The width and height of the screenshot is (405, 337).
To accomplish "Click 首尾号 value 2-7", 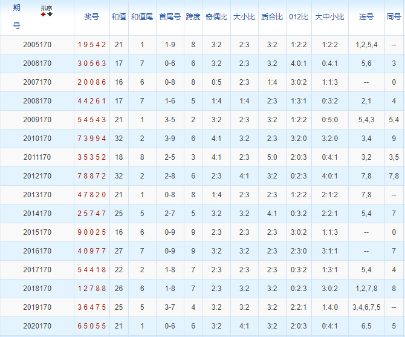I will point(170,214).
